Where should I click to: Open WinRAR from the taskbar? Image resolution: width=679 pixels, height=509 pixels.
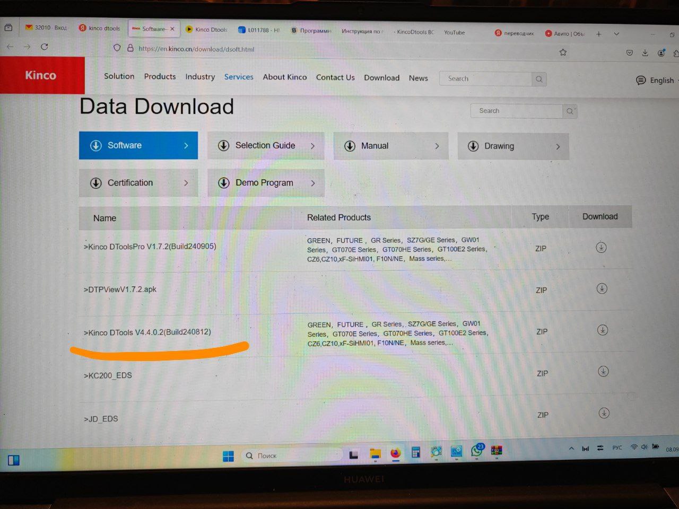tap(497, 450)
